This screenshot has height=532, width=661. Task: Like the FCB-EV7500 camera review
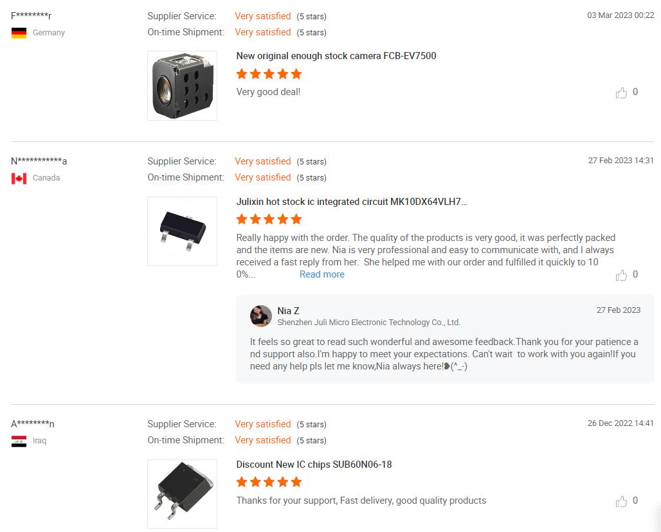pos(621,93)
